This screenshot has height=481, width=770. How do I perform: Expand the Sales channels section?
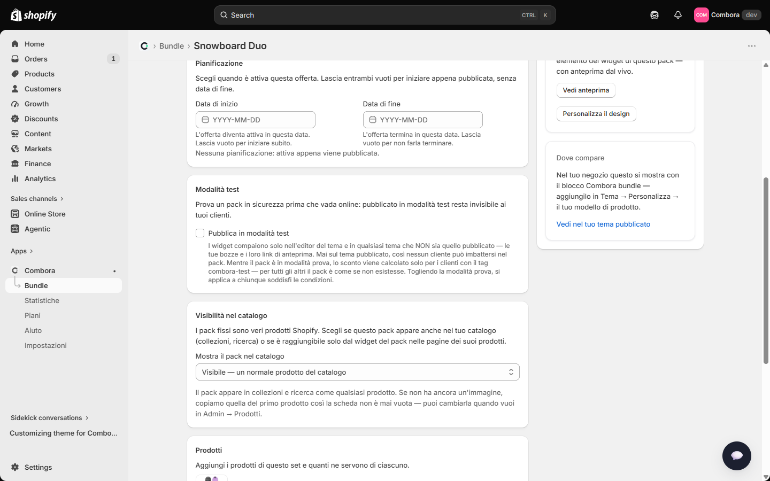pyautogui.click(x=37, y=199)
